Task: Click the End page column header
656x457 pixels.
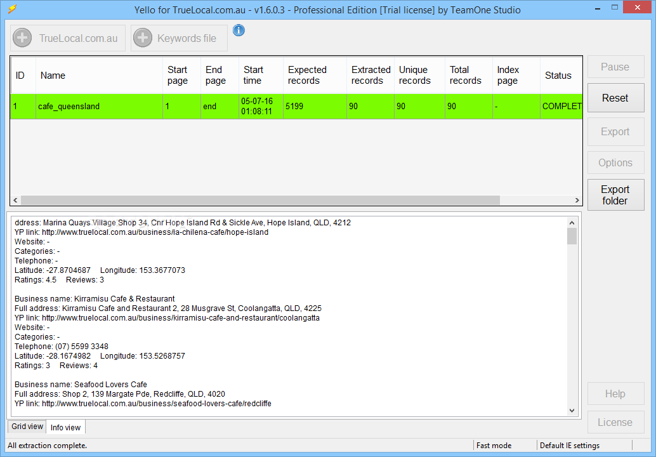Action: pyautogui.click(x=220, y=76)
